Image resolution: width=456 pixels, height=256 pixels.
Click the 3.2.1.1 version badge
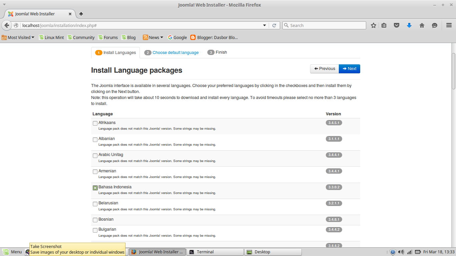(x=334, y=203)
